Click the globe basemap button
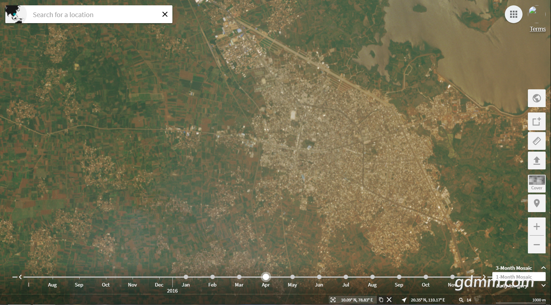Screen dimensions: 551x305 (x=537, y=98)
